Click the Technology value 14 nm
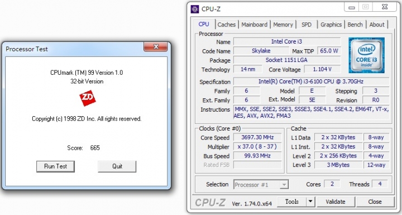Viewport: 402px width, 215px height. pyautogui.click(x=248, y=69)
